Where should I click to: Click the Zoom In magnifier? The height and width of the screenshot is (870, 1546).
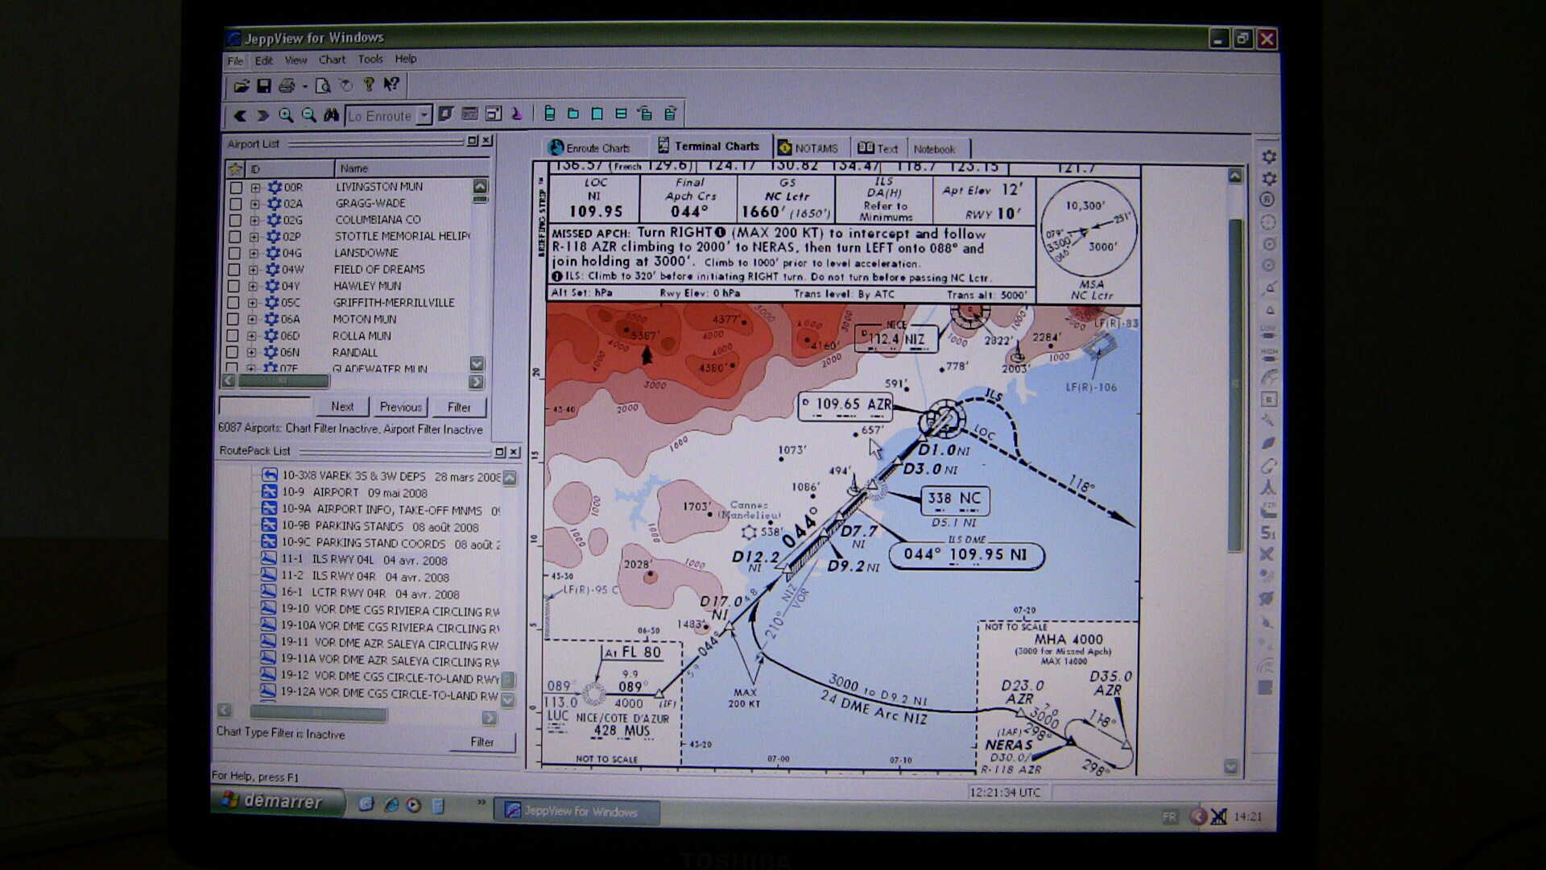point(286,115)
